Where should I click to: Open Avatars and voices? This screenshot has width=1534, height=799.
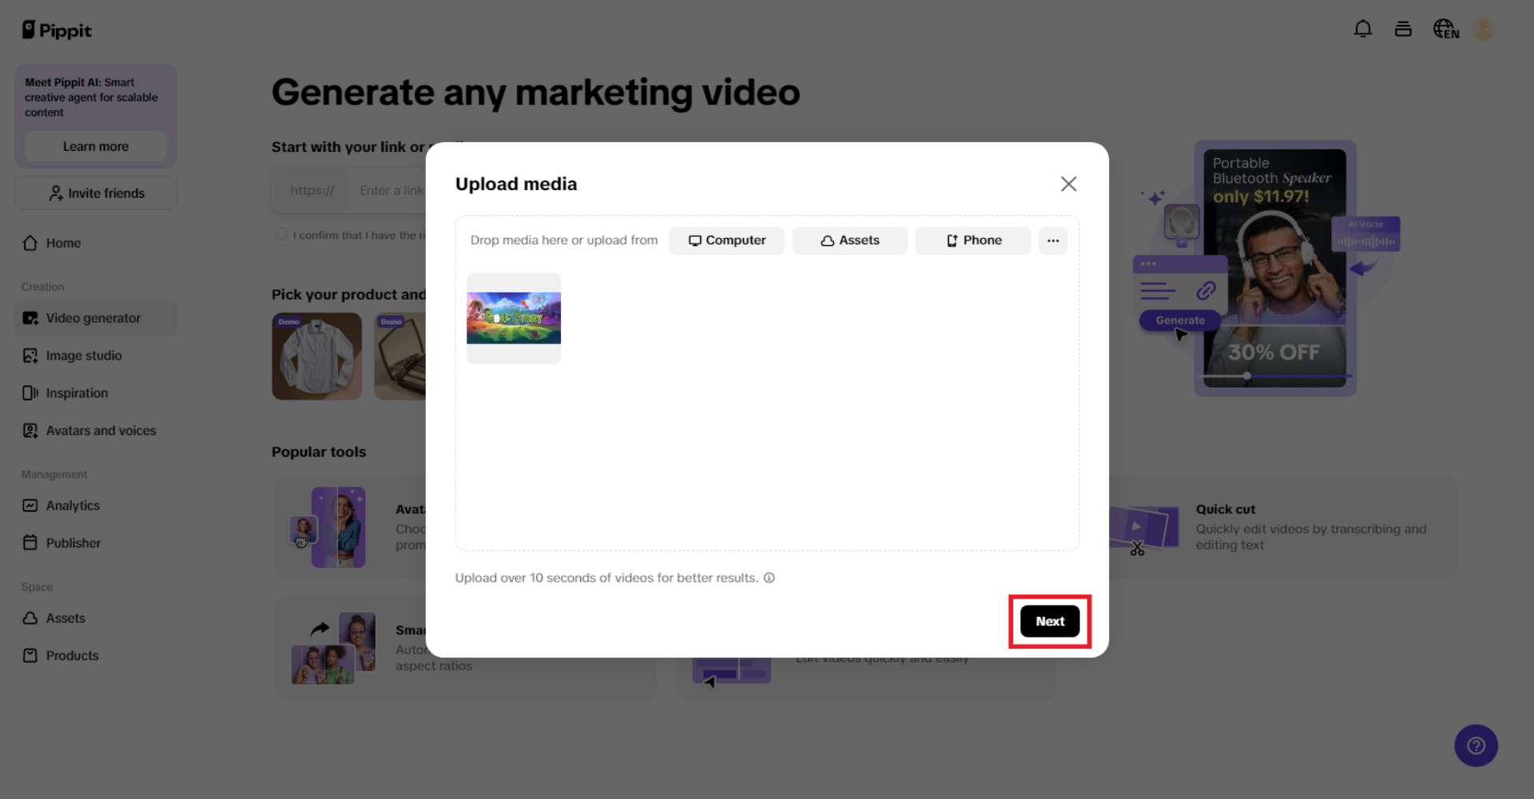(x=101, y=430)
